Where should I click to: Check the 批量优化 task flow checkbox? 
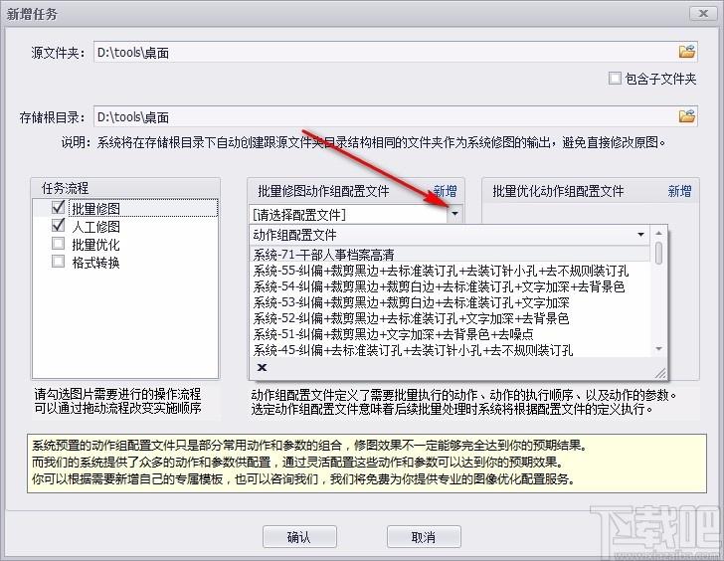pyautogui.click(x=58, y=244)
